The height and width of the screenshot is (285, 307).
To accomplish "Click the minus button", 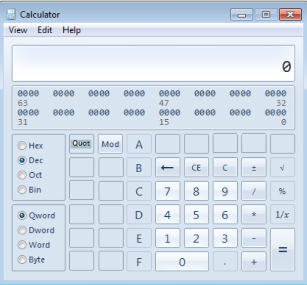I will (254, 238).
